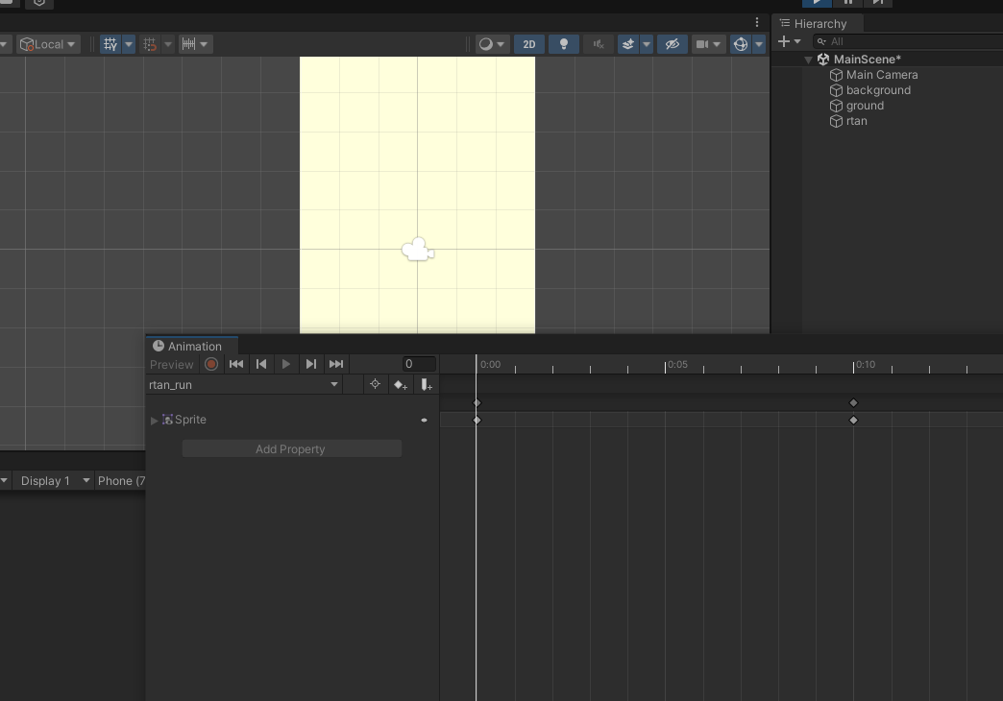Toggle hidden objects visibility eye icon
The width and height of the screenshot is (1003, 701).
[673, 44]
